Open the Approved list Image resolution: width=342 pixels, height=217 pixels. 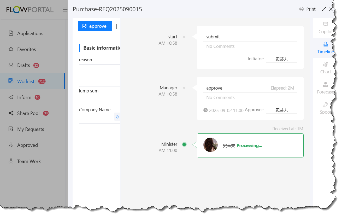point(27,145)
